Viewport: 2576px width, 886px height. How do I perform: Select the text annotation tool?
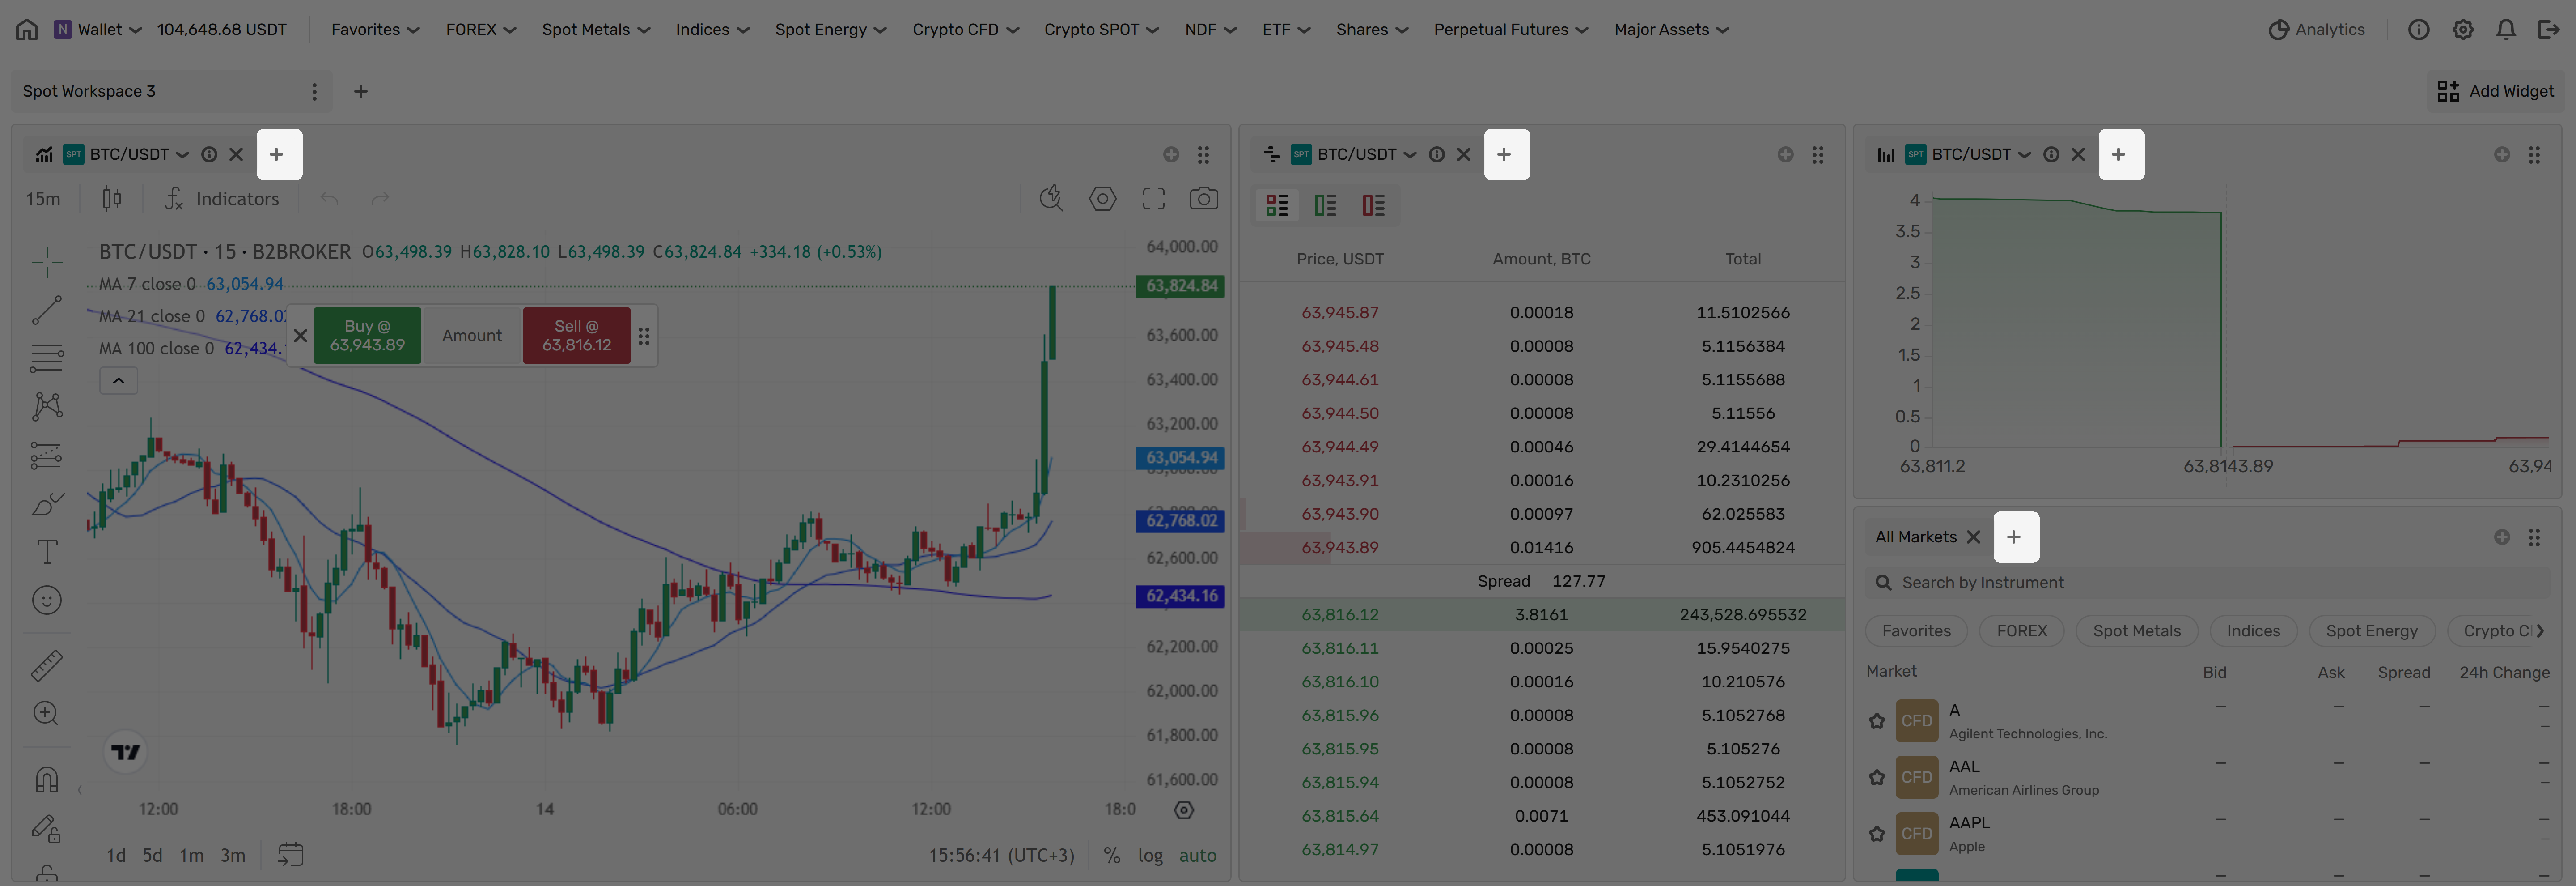46,552
